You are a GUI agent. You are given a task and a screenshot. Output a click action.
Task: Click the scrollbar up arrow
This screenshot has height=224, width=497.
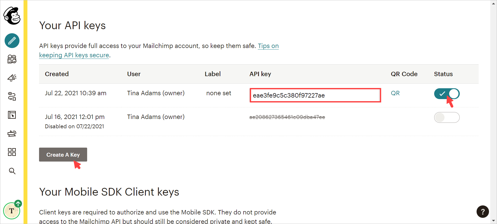[493, 3]
